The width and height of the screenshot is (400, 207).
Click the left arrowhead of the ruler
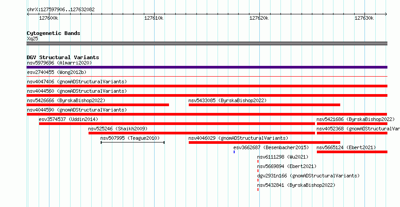pos(28,14)
